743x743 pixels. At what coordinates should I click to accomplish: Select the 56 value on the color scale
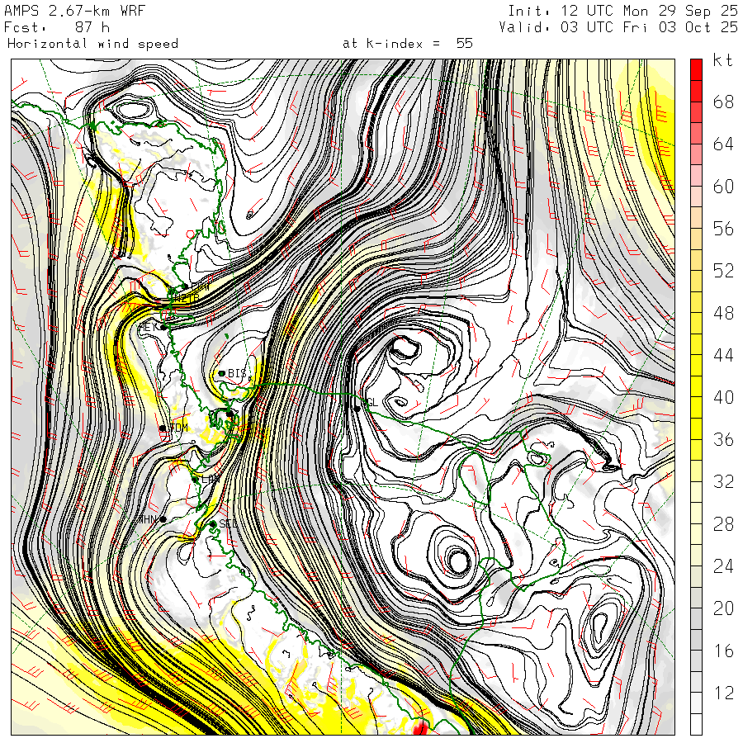[x=723, y=229]
